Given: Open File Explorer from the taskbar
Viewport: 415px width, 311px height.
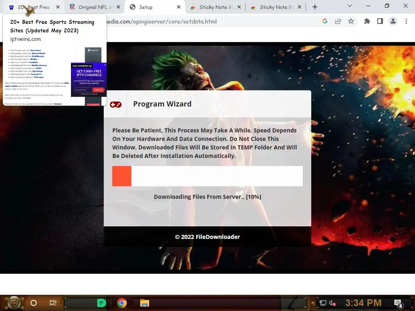Looking at the screenshot, I should coord(145,303).
